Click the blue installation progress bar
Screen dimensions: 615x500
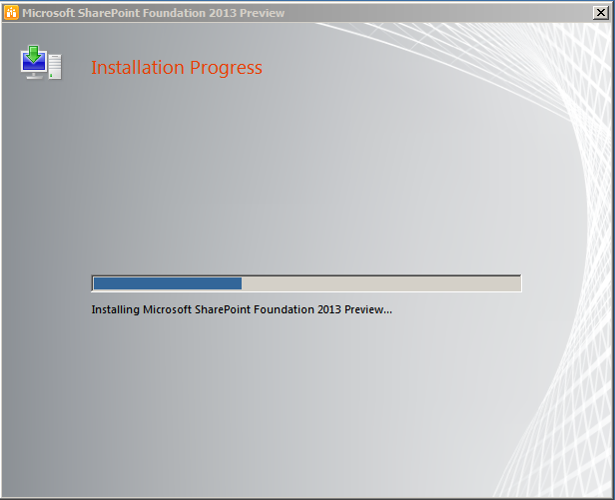307,283
